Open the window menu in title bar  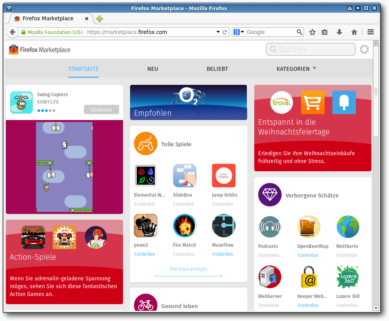(9, 8)
